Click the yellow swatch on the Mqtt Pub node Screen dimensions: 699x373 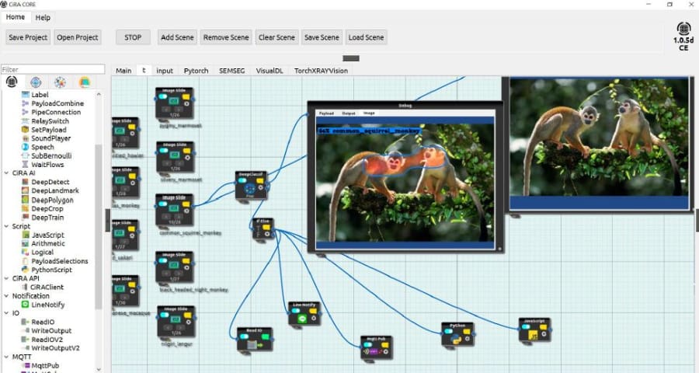tap(384, 343)
